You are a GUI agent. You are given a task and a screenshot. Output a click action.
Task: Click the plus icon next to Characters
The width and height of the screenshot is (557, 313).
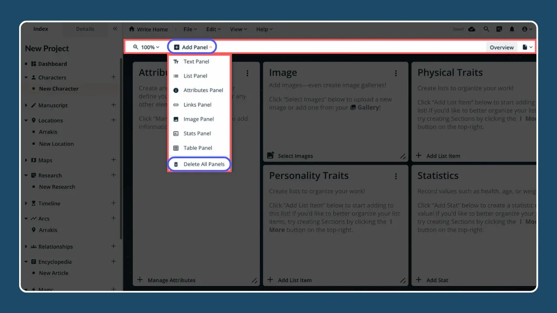(114, 77)
